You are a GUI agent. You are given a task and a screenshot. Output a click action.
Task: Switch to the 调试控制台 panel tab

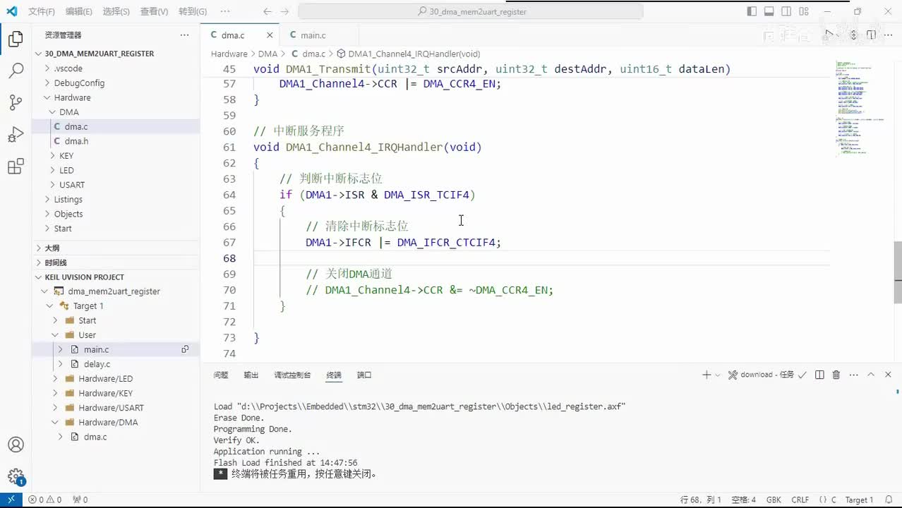pos(292,375)
